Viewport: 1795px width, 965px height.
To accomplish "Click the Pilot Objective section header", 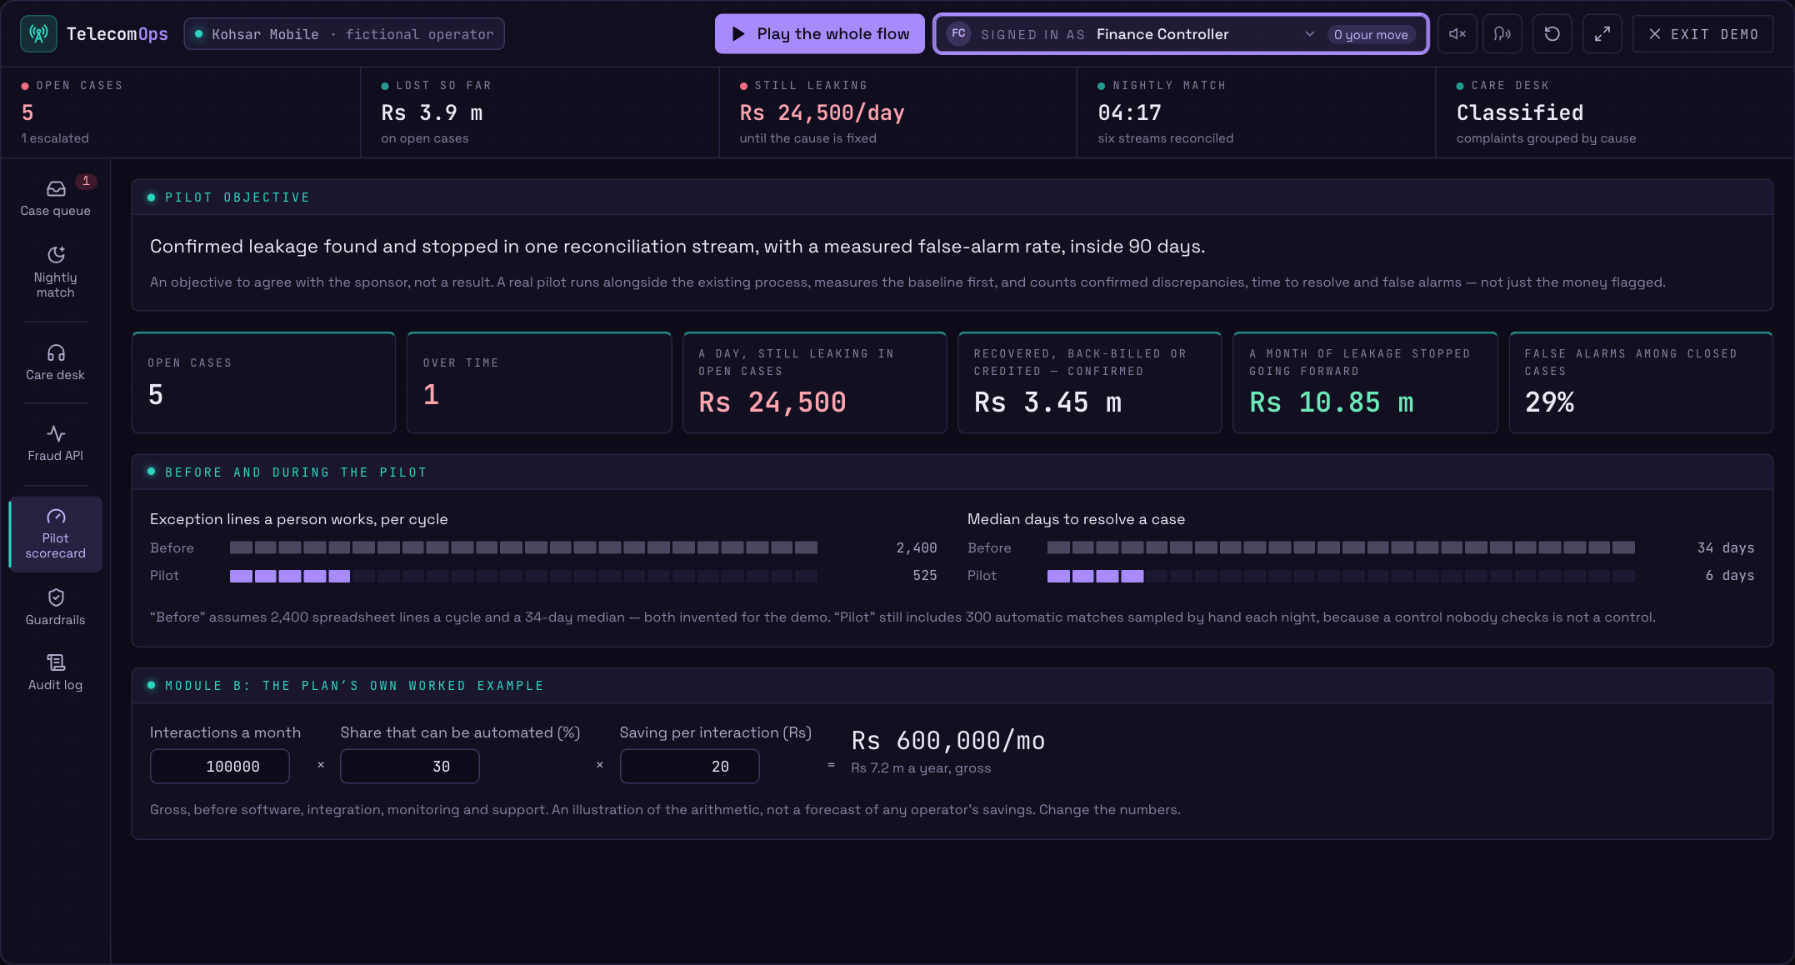I will [952, 197].
